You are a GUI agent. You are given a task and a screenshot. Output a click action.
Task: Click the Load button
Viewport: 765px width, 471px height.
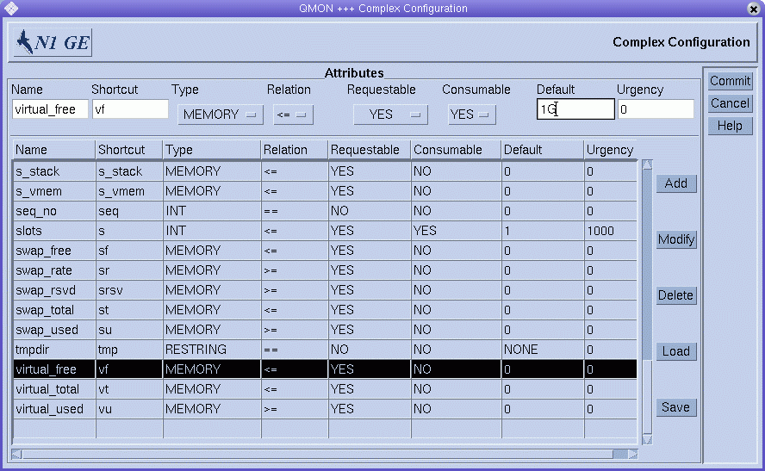tap(675, 351)
